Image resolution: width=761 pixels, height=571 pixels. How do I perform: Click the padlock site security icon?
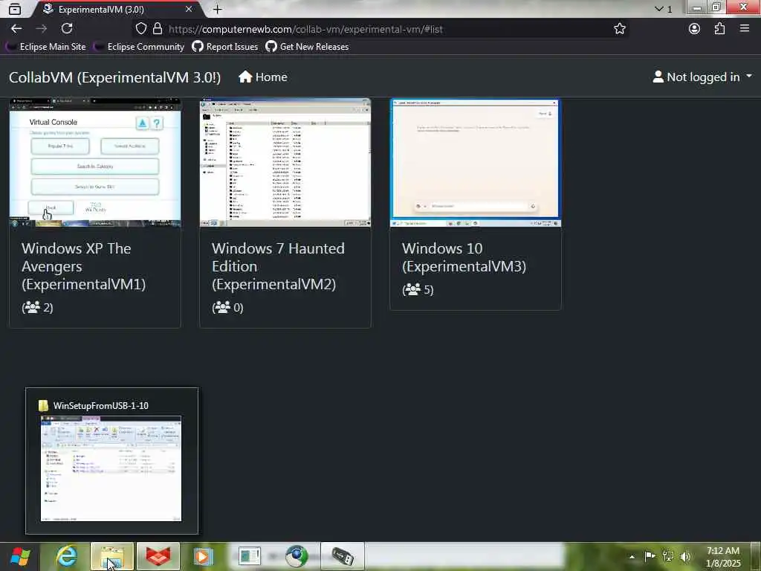coord(158,29)
